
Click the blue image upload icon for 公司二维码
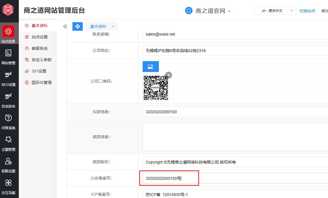(150, 66)
